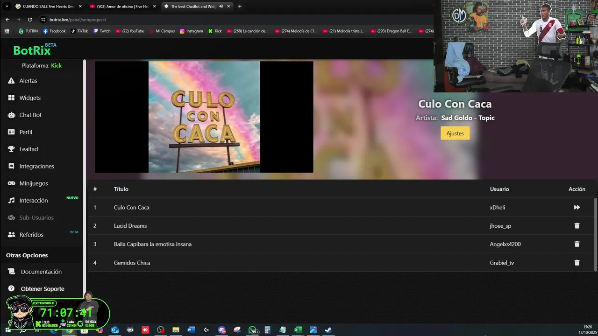The image size is (598, 336).
Task: Click the Gemidos Chica song title
Action: [132, 263]
